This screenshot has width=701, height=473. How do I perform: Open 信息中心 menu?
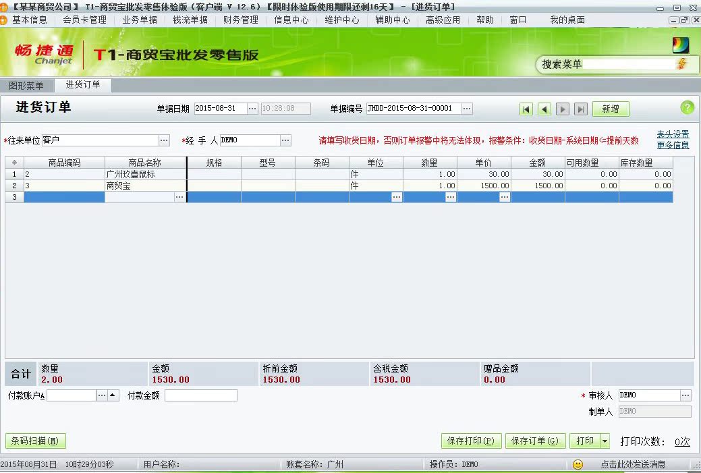(x=291, y=20)
